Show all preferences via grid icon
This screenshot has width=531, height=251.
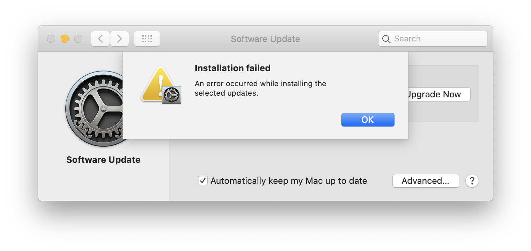point(147,39)
